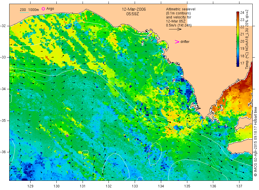
Task: Click the latitude label -35
Action: (x=3, y=121)
